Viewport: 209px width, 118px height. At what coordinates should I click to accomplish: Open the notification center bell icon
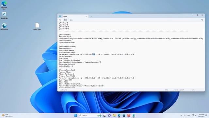click(x=206, y=115)
